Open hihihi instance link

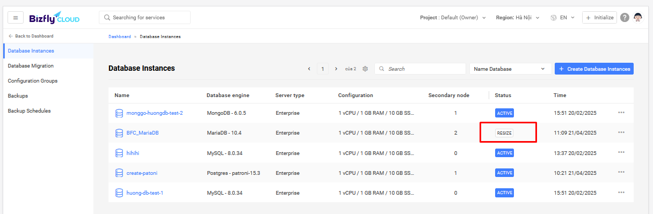click(x=133, y=153)
